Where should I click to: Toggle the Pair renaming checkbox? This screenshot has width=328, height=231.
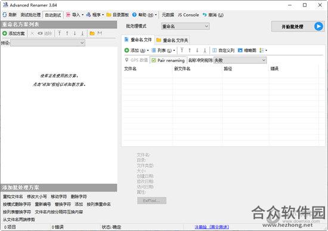[x=154, y=60]
